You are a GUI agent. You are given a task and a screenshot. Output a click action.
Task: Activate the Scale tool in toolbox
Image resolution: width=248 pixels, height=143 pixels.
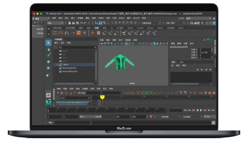pyautogui.click(x=49, y=75)
